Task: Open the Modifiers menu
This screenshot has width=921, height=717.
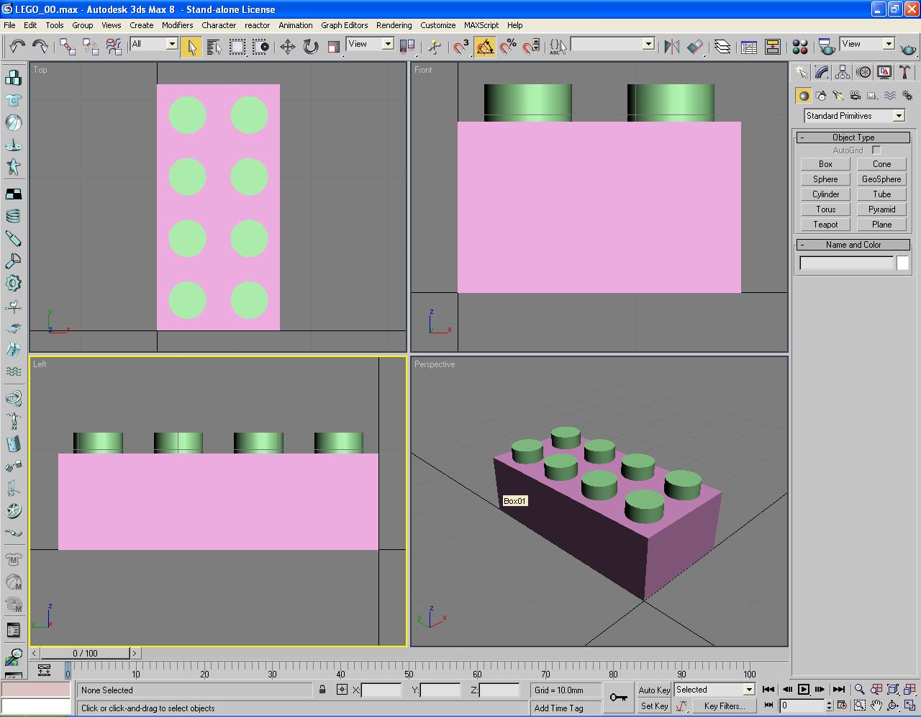Action: pyautogui.click(x=177, y=25)
